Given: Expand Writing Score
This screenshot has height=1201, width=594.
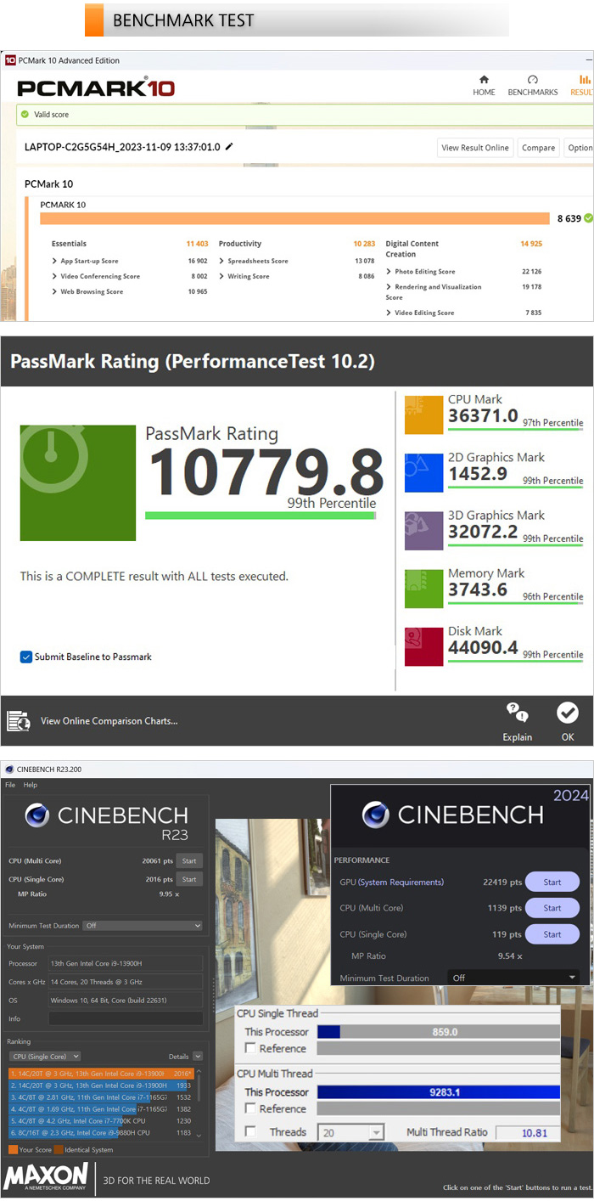Looking at the screenshot, I should tap(221, 276).
